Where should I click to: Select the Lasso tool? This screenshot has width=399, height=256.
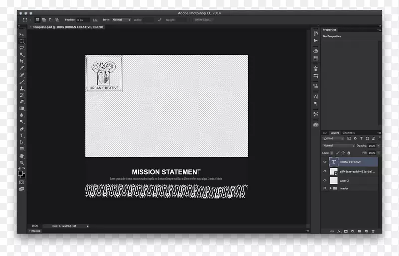coord(22,48)
